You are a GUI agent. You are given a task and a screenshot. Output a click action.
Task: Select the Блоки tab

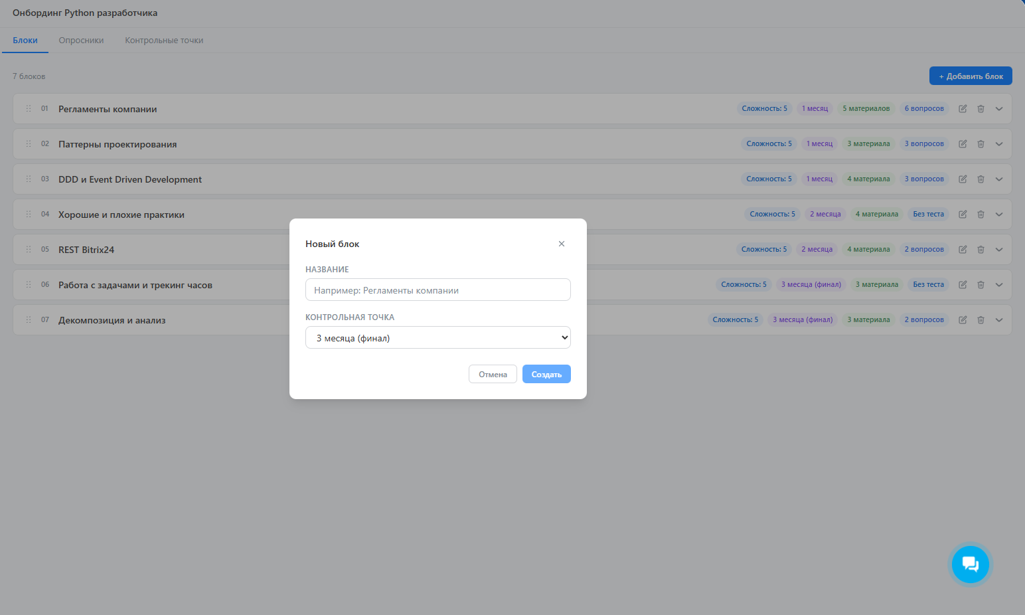[25, 41]
